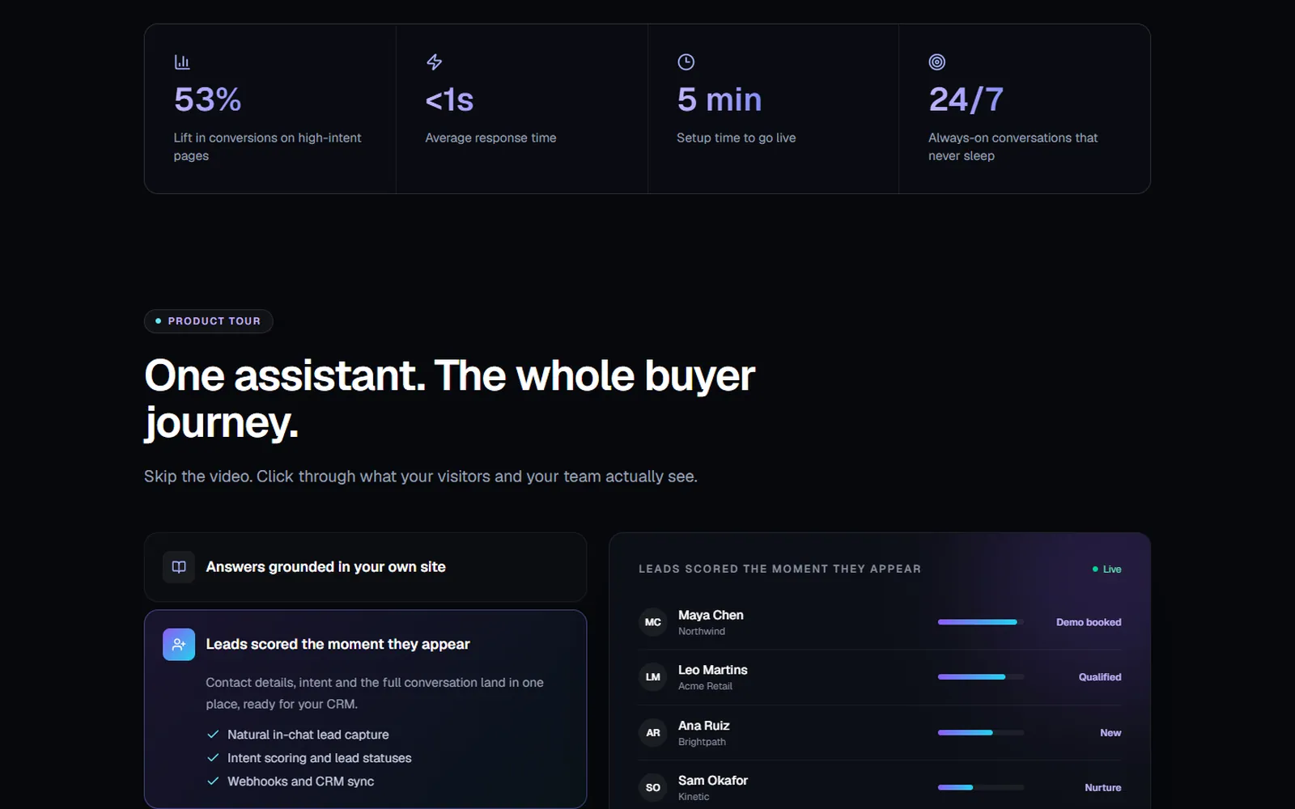Expand the 'Answers grounded in your own site' item
1295x809 pixels.
tap(365, 567)
